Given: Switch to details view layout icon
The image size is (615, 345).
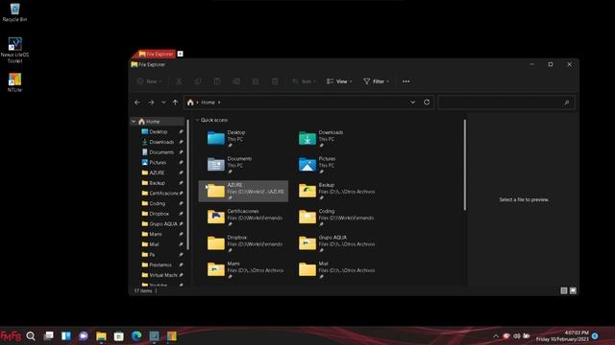Looking at the screenshot, I should 564,290.
